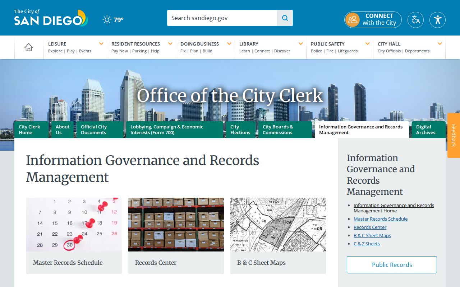Click the "Learn | Connect | Discover" subtitle
This screenshot has height=287, width=460.
pos(265,51)
